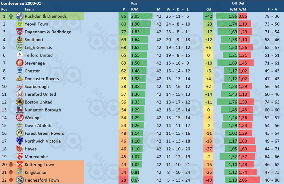284x184 pixels.
Task: Click the Boston United club badge
Action: coord(20,102)
